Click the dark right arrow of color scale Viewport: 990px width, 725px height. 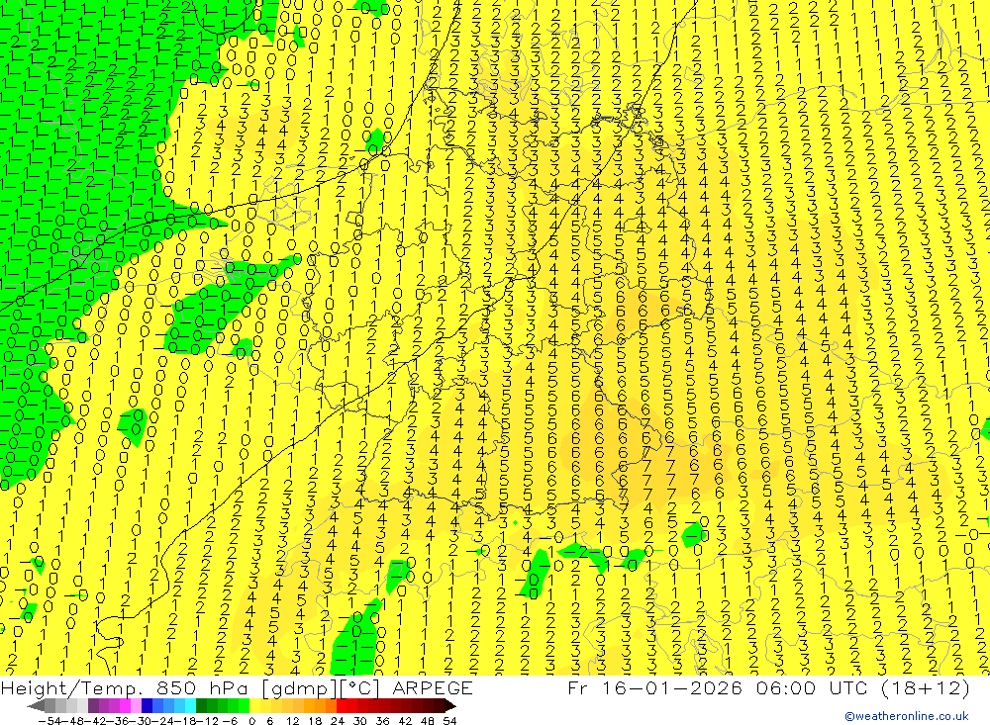pos(450,706)
